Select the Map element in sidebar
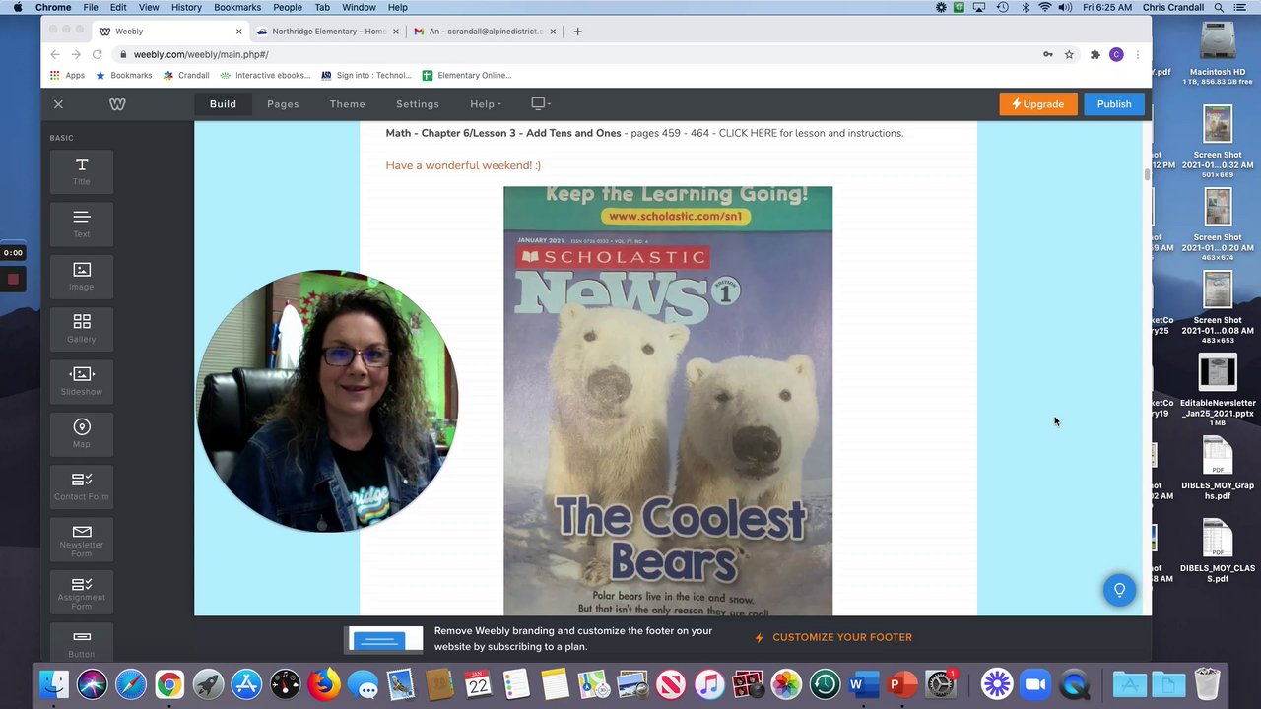 pos(82,433)
